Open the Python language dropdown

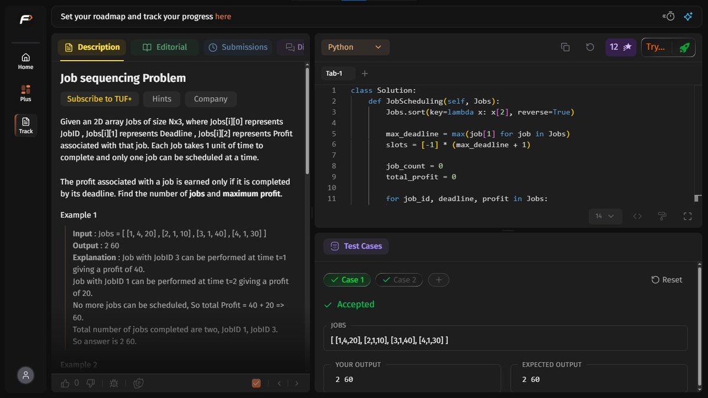(355, 47)
